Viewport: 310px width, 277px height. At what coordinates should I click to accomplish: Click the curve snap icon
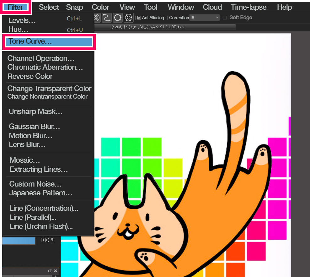(107, 18)
